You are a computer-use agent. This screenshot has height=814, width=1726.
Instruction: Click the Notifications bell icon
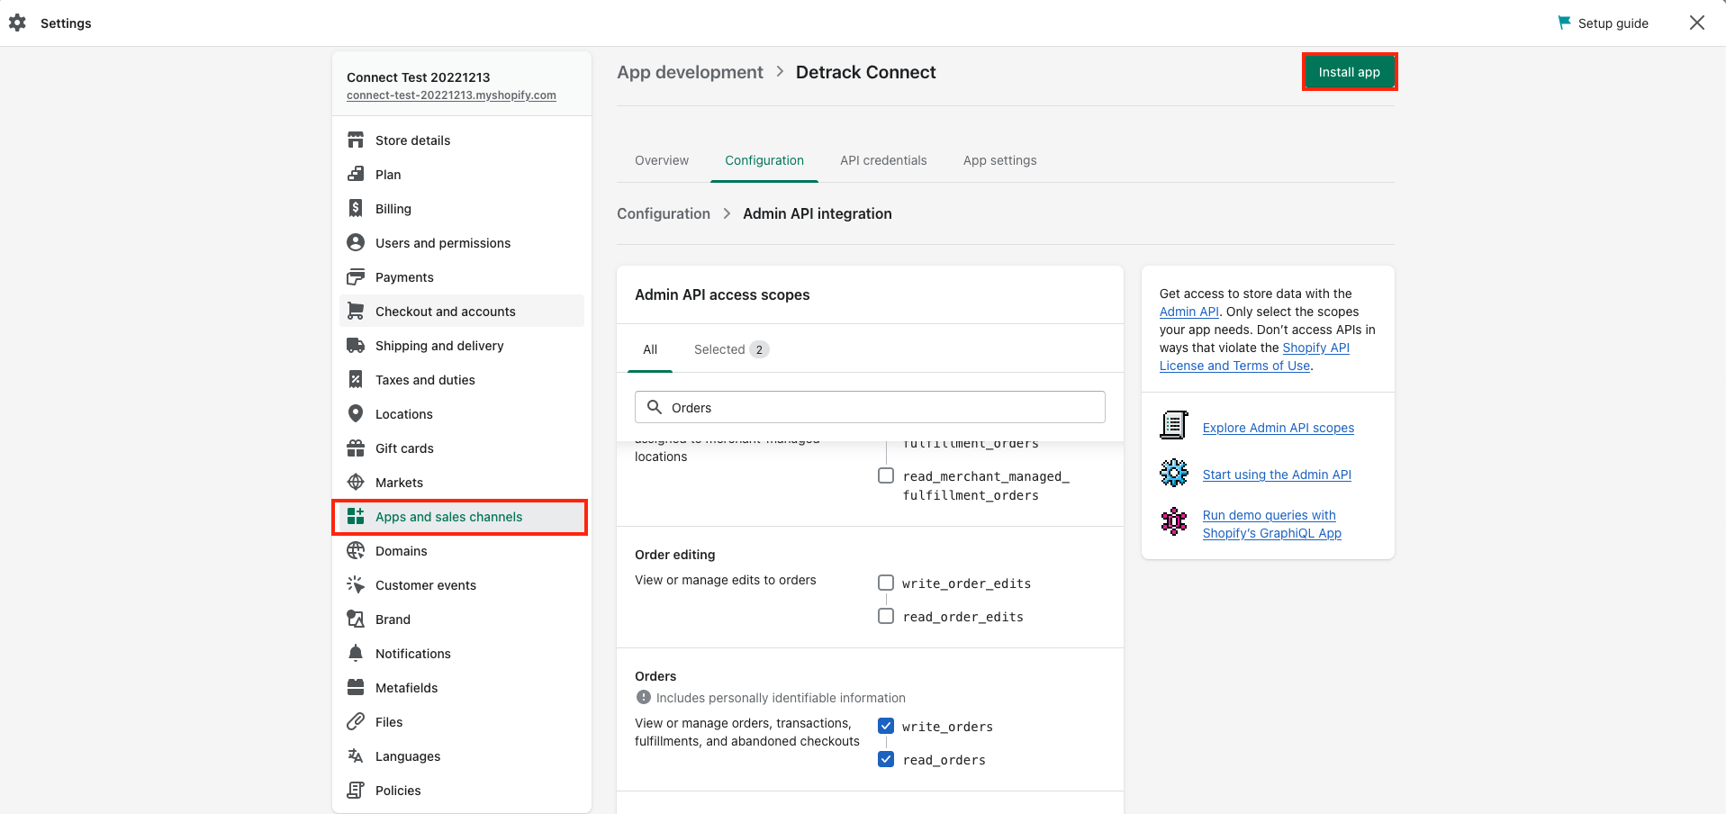click(x=356, y=654)
